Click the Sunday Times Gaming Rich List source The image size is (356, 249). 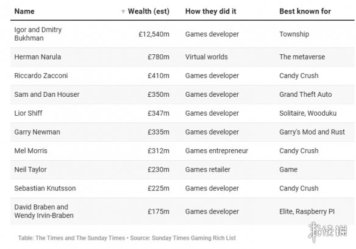pyautogui.click(x=194, y=238)
